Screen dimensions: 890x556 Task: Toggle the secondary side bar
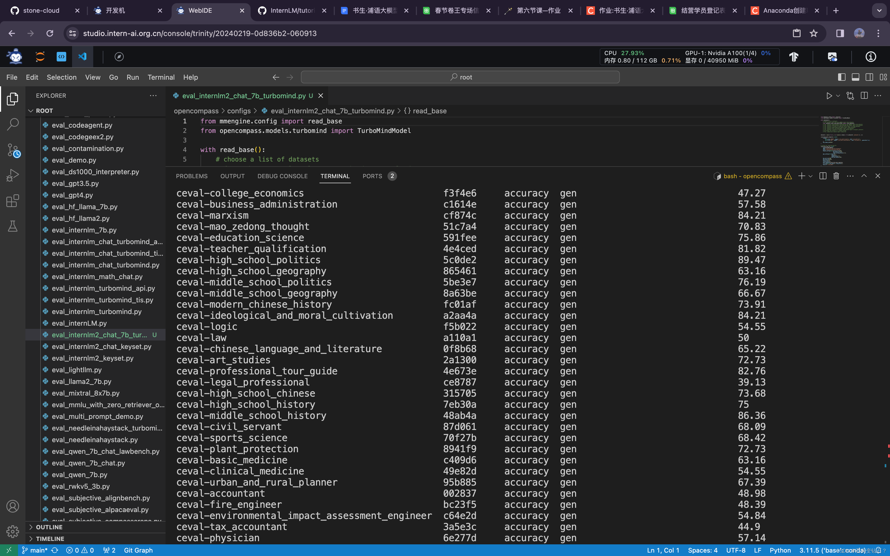click(869, 77)
